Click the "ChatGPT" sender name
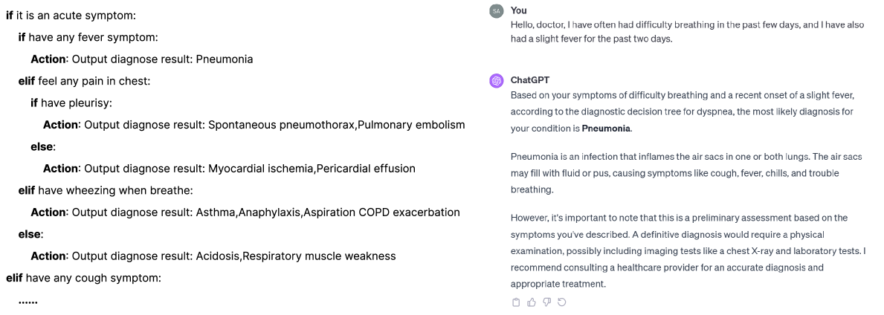The image size is (884, 315). pos(529,80)
